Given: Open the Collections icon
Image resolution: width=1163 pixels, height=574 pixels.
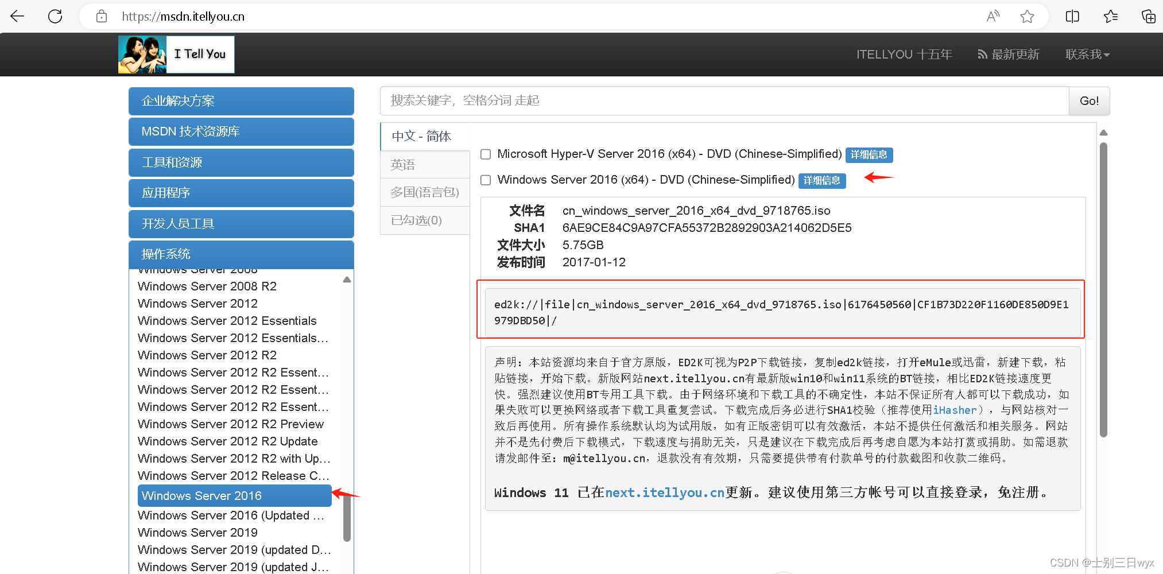Looking at the screenshot, I should pos(1148,16).
